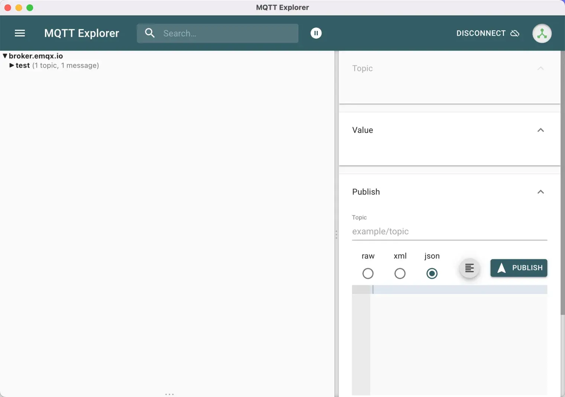Click the cloud disconnect icon
The height and width of the screenshot is (397, 565).
pyautogui.click(x=515, y=33)
